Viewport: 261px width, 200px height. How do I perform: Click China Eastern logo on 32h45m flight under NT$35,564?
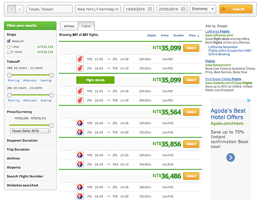point(80,123)
